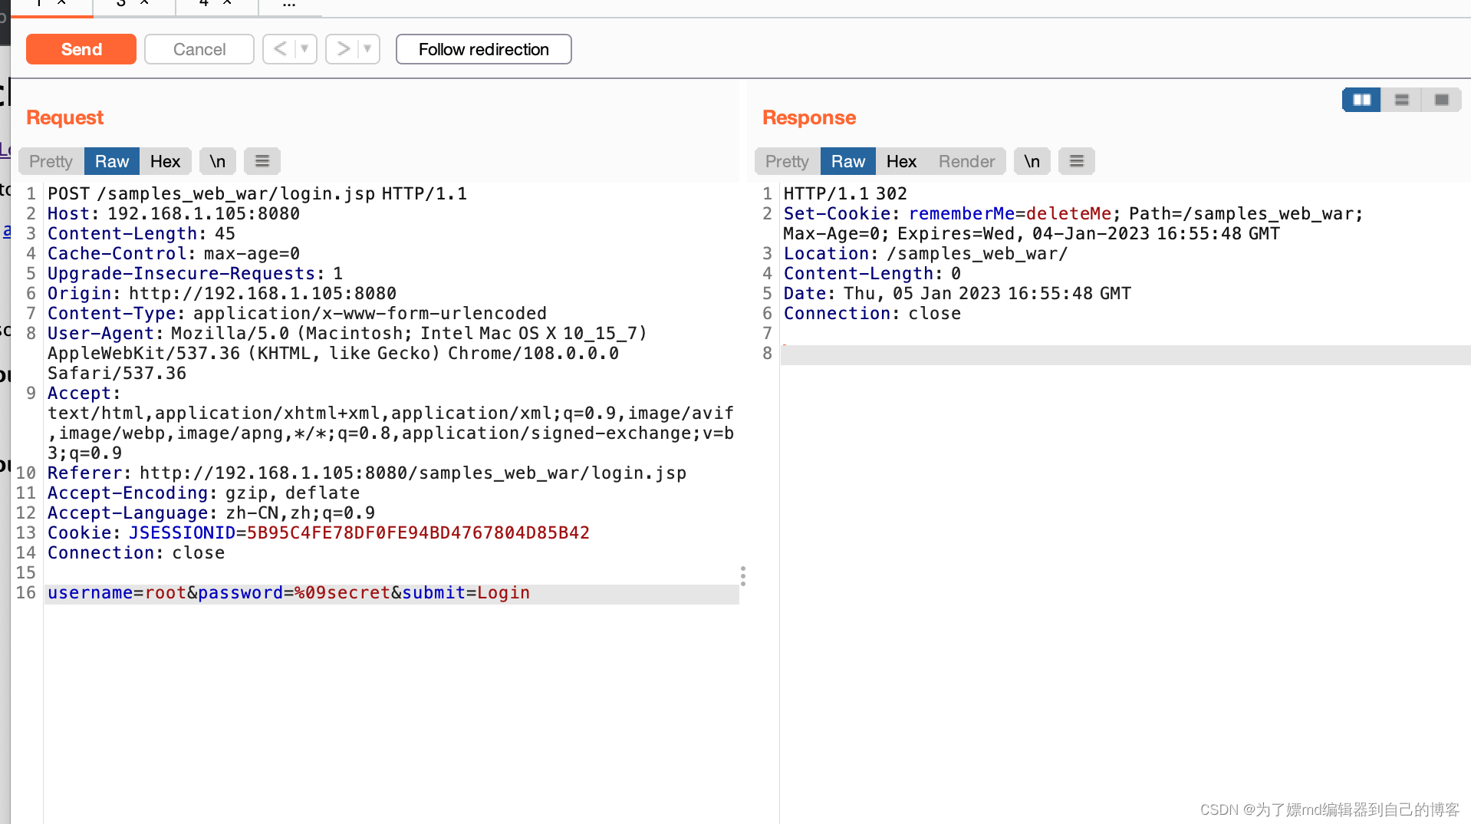Select side-by-side layout icon
This screenshot has width=1471, height=824.
pos(1362,100)
